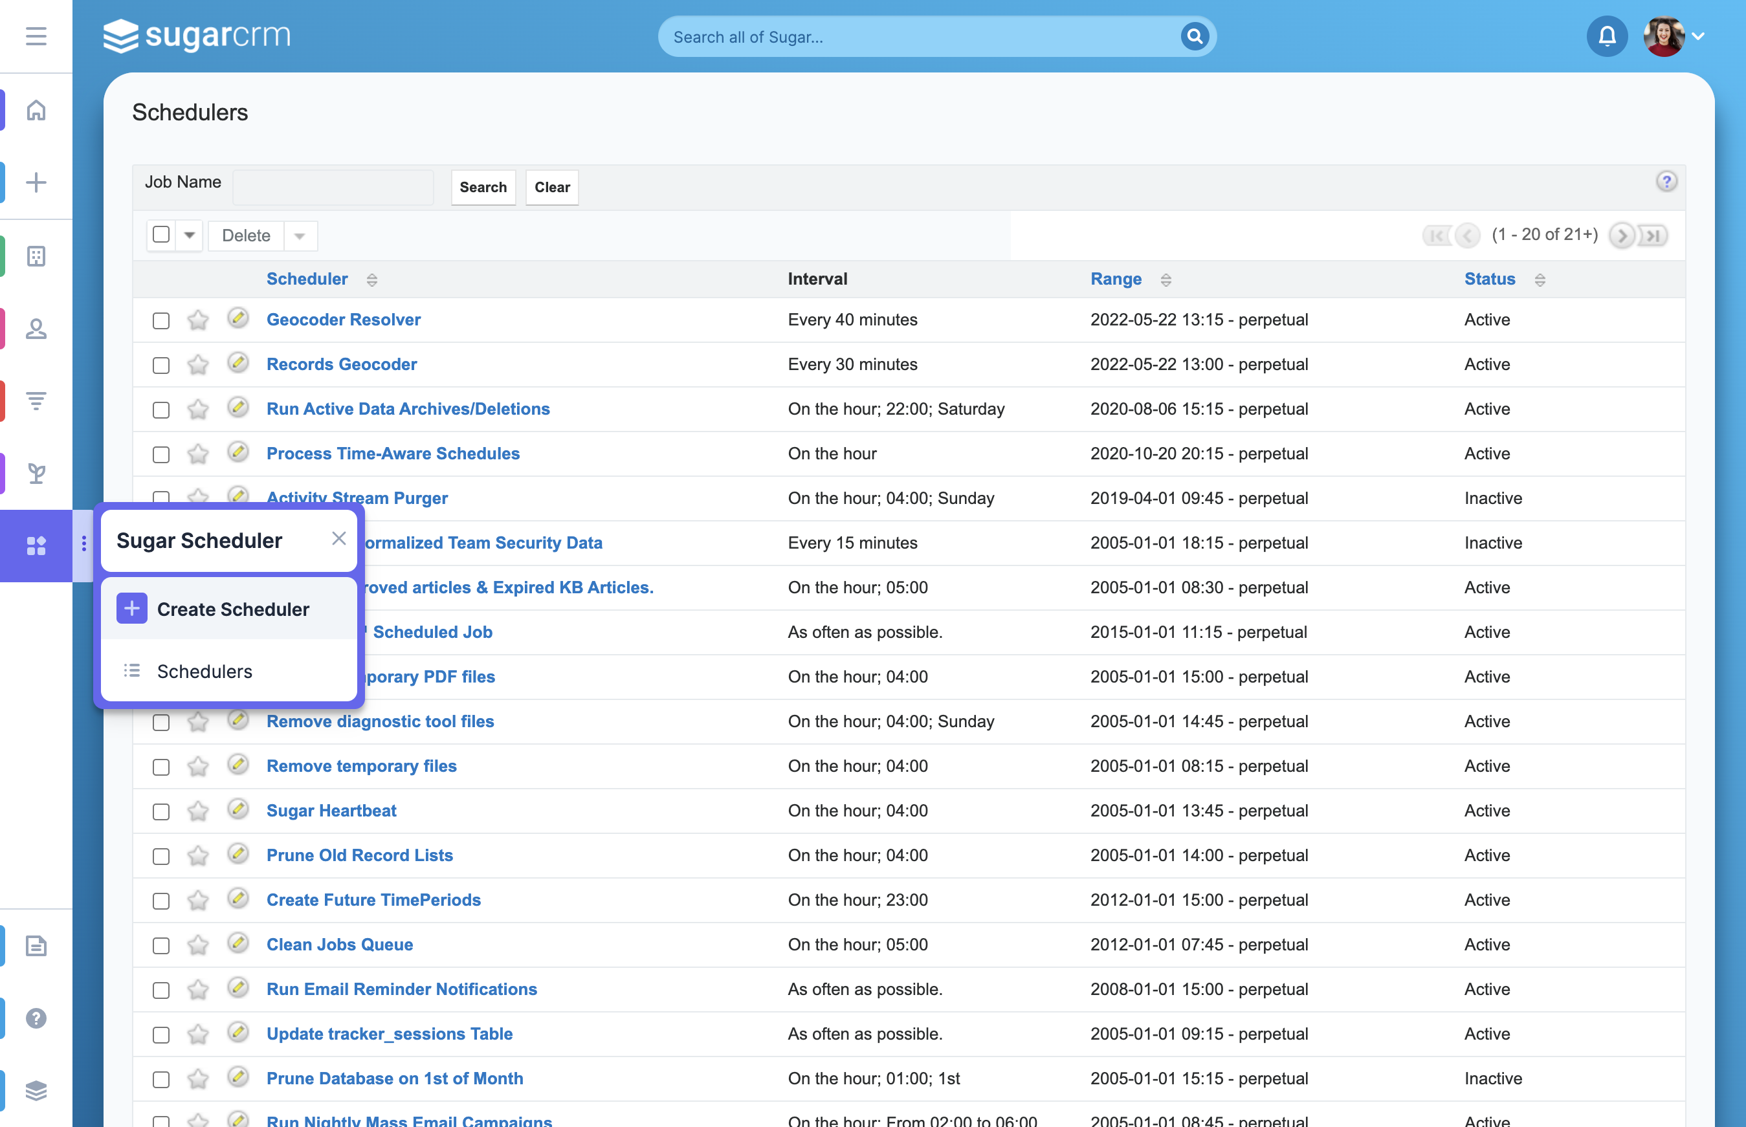
Task: Edit Sugar Heartbeat with pencil icon
Action: (x=238, y=809)
